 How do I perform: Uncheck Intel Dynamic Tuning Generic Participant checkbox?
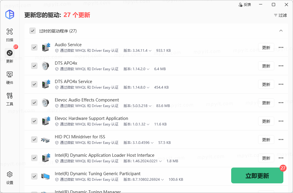tap(34, 176)
